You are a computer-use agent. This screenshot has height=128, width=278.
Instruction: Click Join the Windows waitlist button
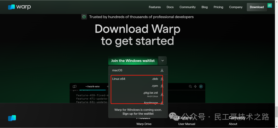pos(133,61)
